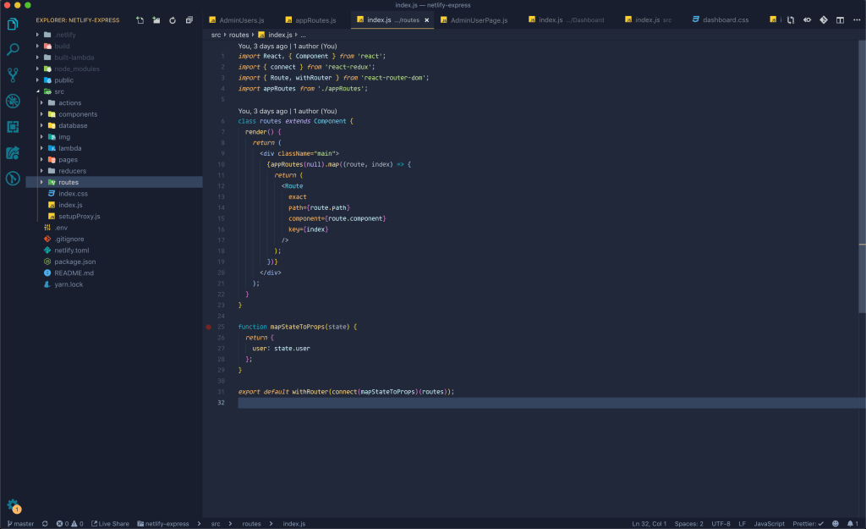Change indentation via Spaces: 2
Image resolution: width=866 pixels, height=529 pixels.
click(x=688, y=523)
